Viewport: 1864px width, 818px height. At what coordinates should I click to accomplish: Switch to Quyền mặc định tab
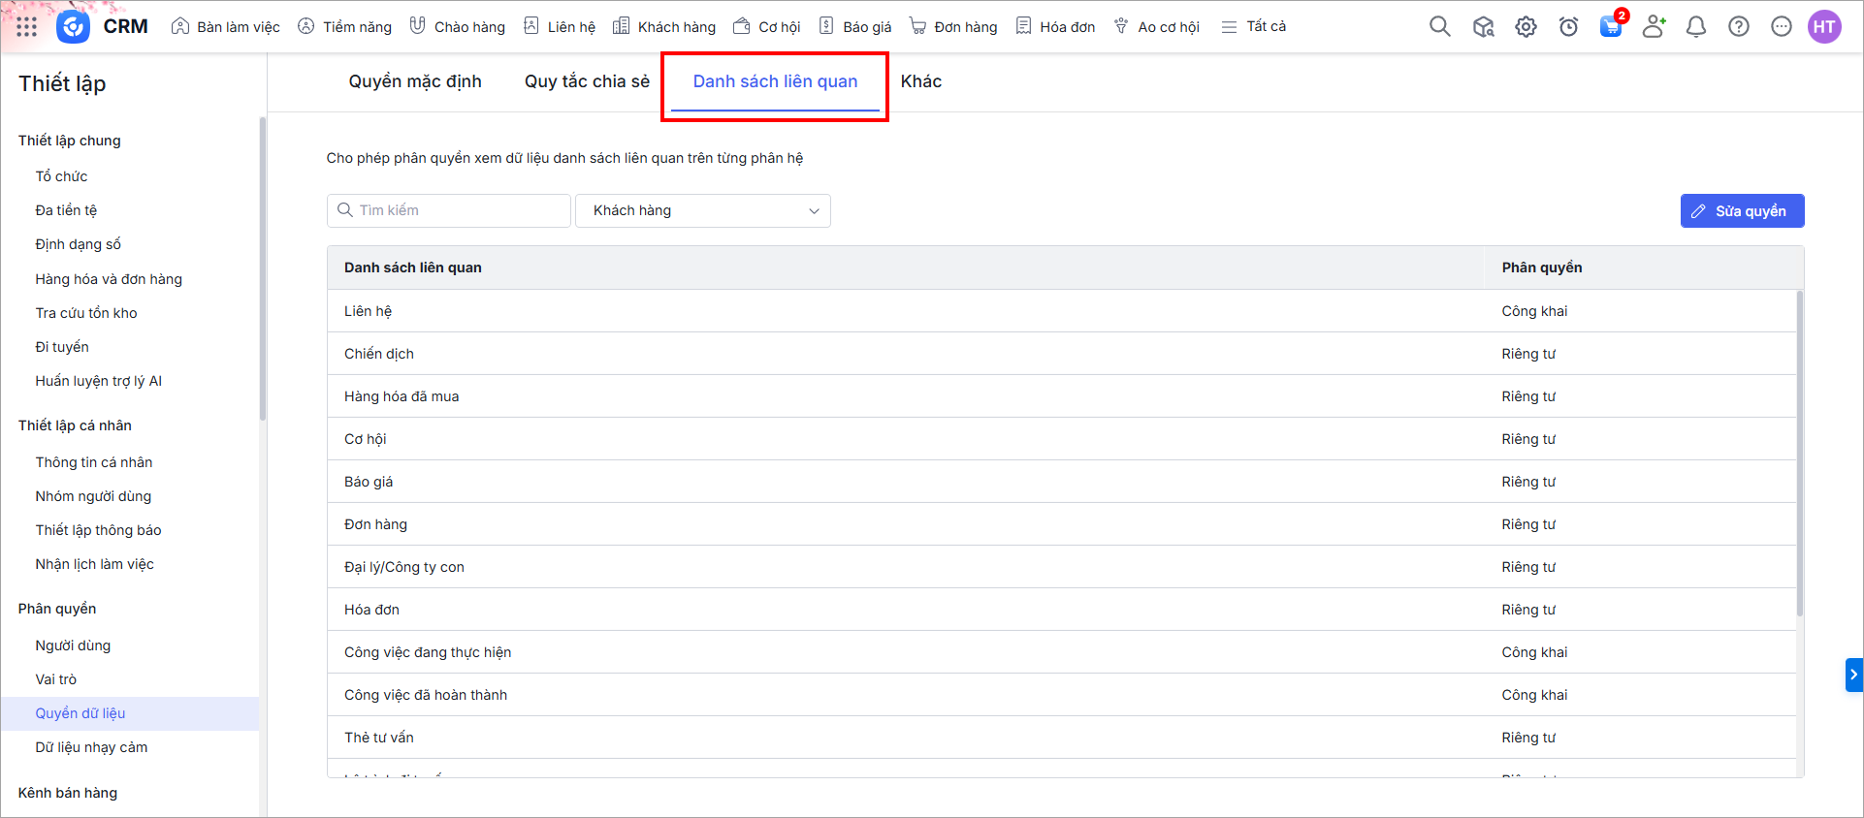pyautogui.click(x=415, y=81)
